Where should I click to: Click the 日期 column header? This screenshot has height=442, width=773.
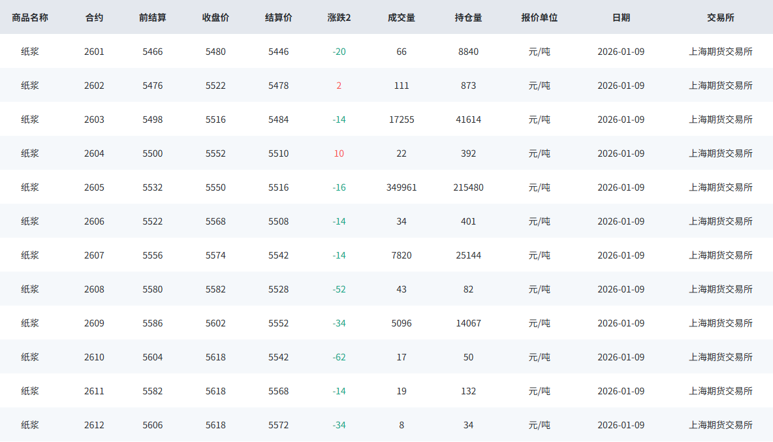621,18
